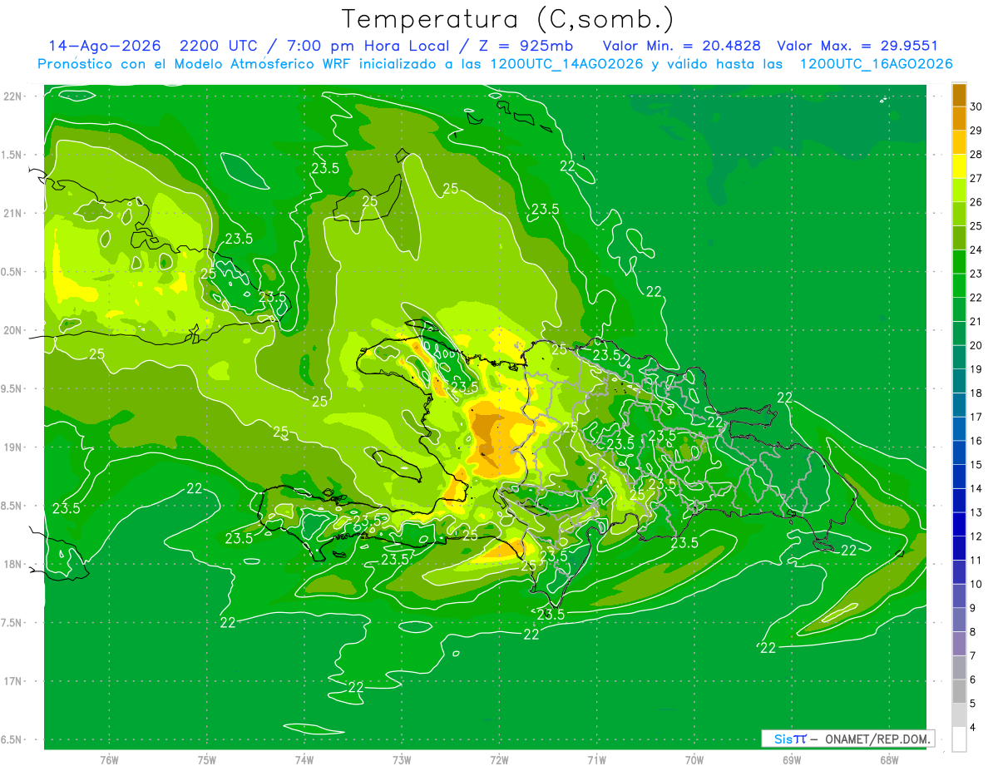Click the "9.5N" latitude axis label
Viewport: 998px width, 771px height.
click(12, 389)
